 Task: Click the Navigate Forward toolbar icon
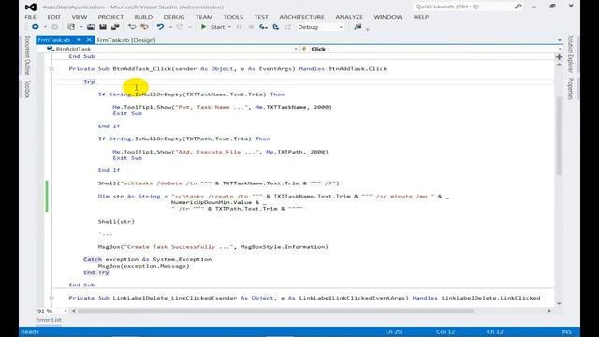tap(54, 27)
